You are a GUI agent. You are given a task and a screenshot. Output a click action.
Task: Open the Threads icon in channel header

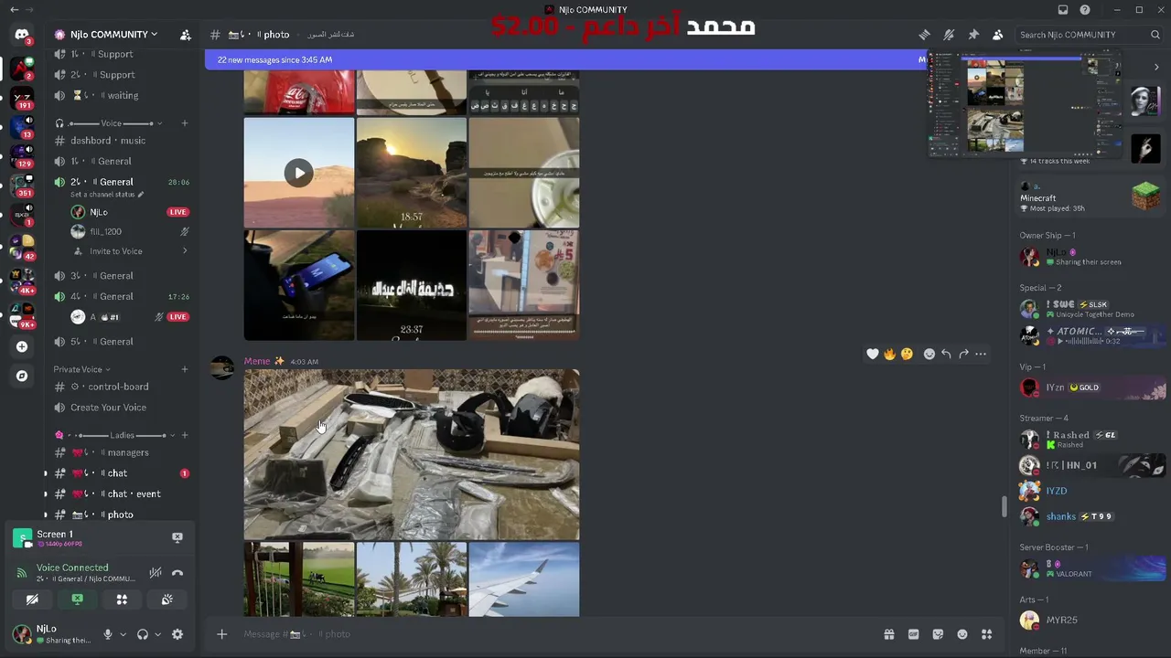(925, 35)
